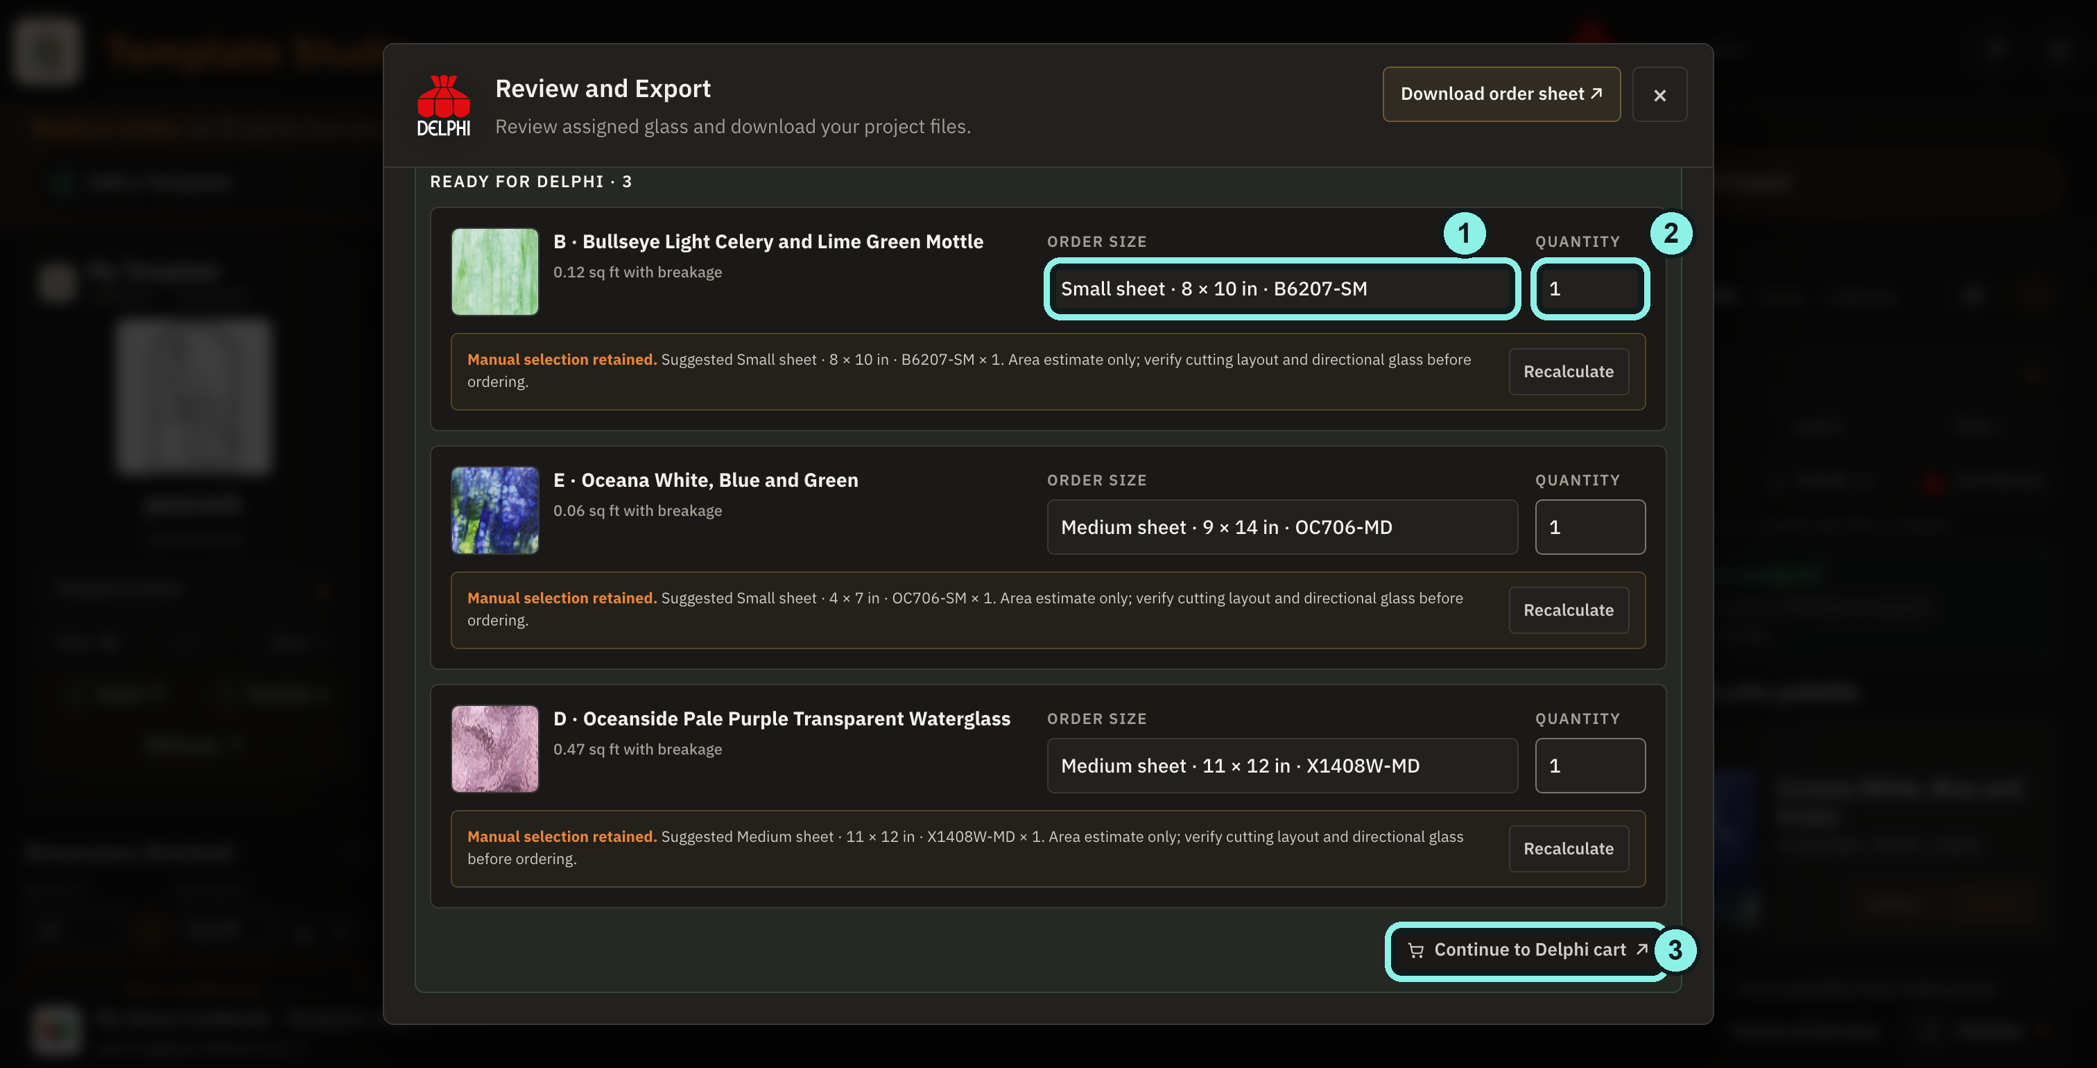Open the Bullseye Light Celery glass thumbnail
Image resolution: width=2097 pixels, height=1068 pixels.
pos(495,272)
